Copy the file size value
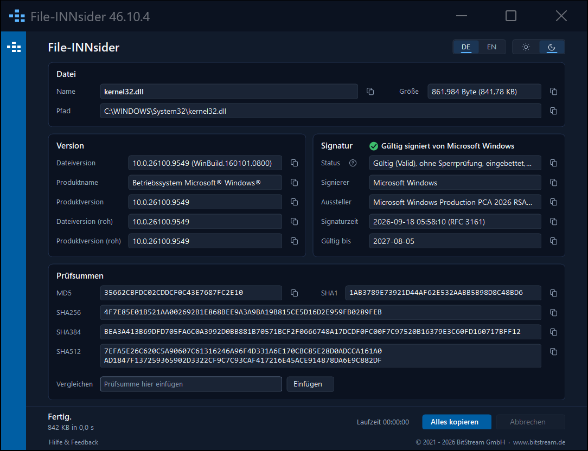This screenshot has height=451, width=588. [x=553, y=92]
